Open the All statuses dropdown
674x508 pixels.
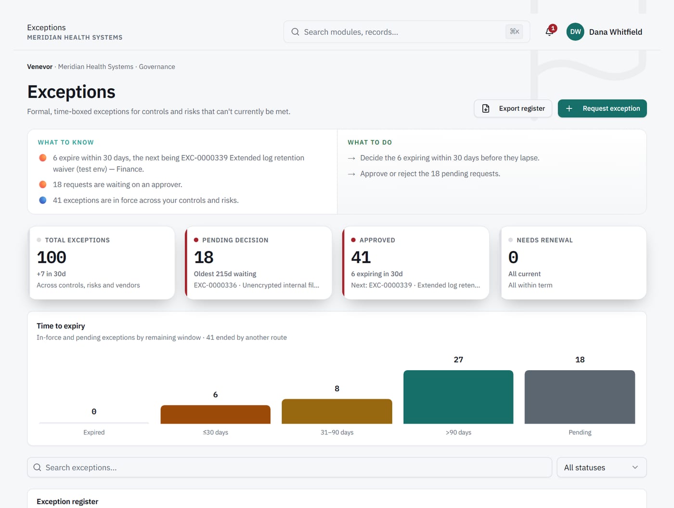[601, 468]
